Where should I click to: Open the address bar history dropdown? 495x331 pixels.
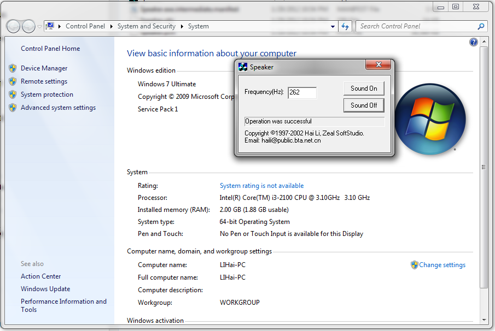333,27
